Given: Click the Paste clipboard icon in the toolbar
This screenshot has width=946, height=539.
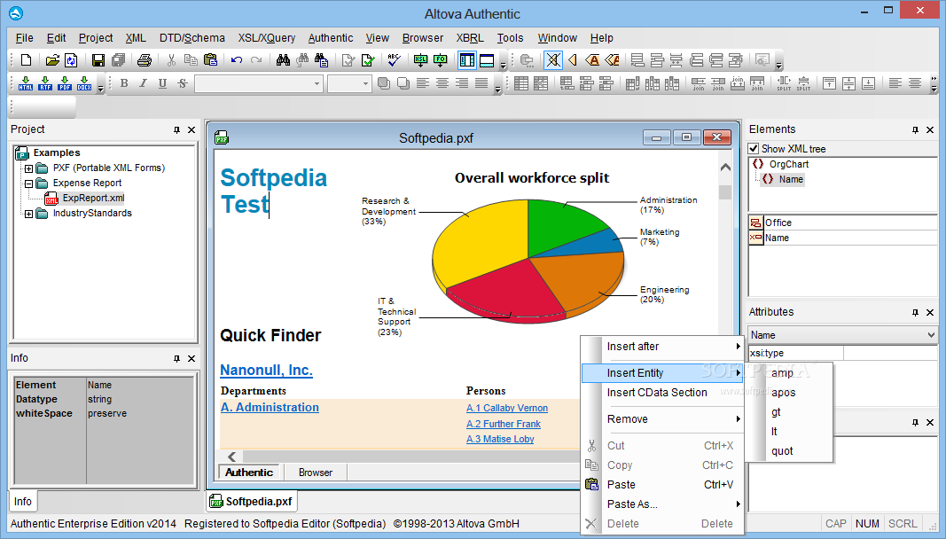Looking at the screenshot, I should (x=210, y=59).
